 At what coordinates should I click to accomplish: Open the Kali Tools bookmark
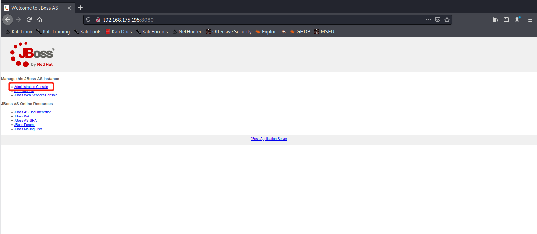(x=87, y=32)
